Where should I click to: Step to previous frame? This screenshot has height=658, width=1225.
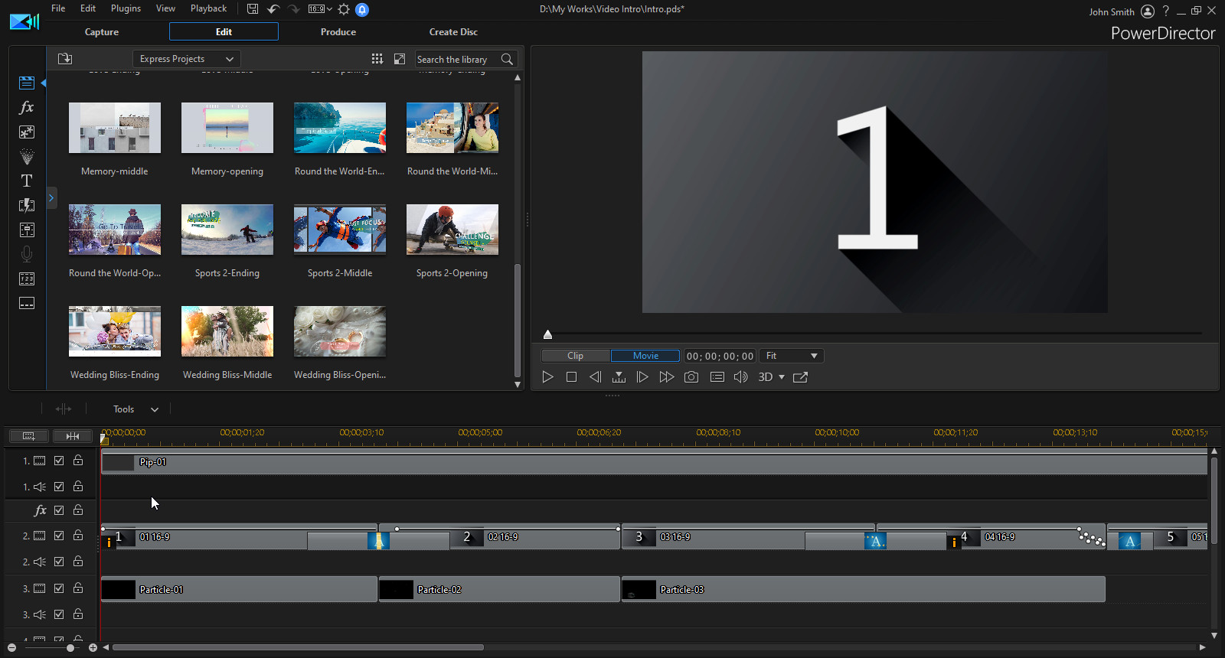point(595,377)
